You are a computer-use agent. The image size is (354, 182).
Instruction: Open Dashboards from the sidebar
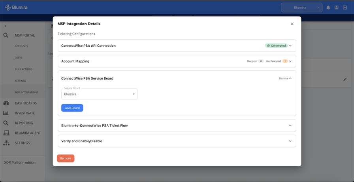pos(26,103)
